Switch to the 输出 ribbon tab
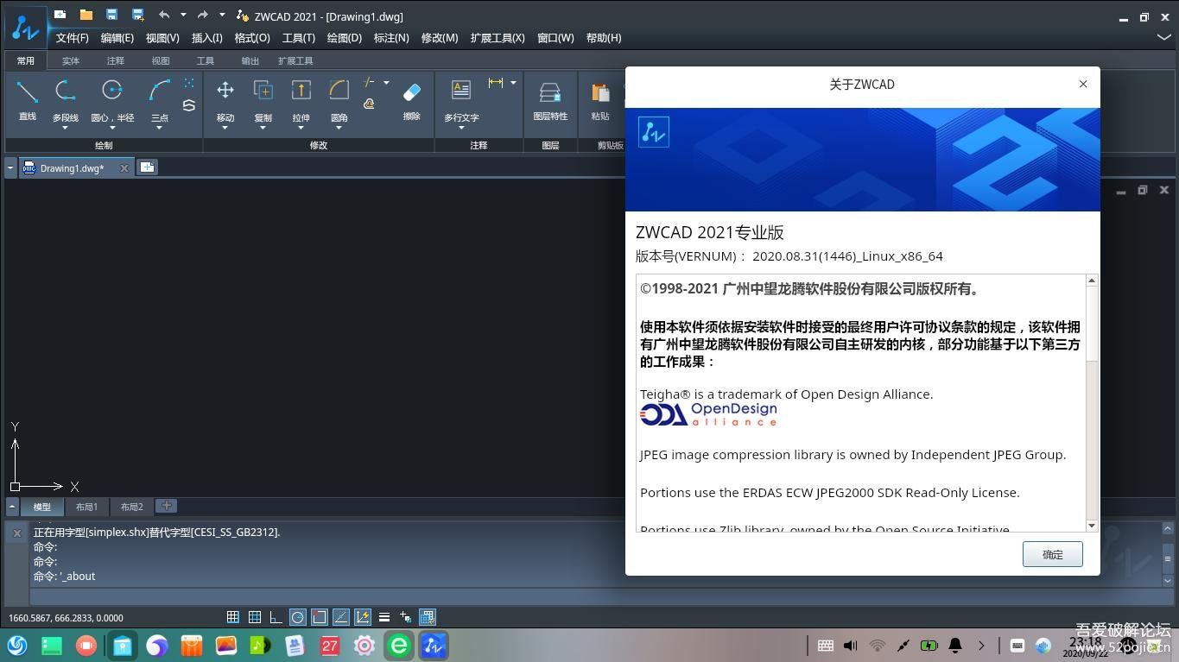This screenshot has height=662, width=1179. [x=250, y=60]
